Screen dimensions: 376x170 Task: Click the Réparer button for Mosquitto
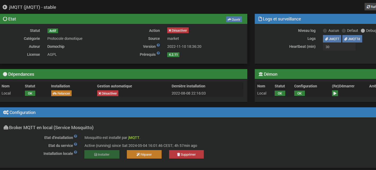144,154
